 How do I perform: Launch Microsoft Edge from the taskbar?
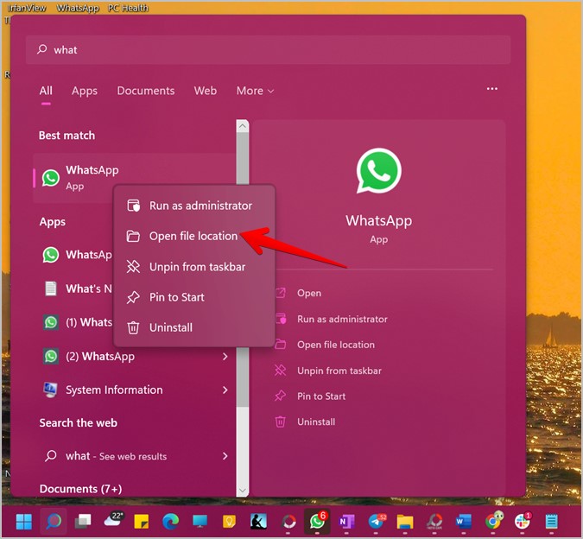click(171, 522)
